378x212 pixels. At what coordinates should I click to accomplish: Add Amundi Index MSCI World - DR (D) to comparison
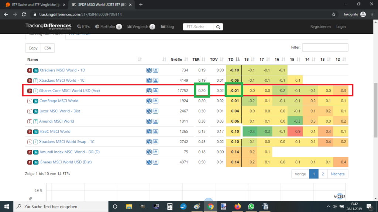tap(155, 152)
